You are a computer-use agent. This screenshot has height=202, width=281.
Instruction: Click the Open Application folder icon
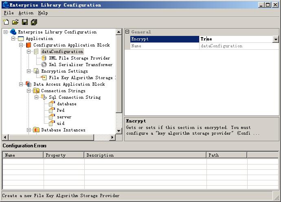point(15,22)
